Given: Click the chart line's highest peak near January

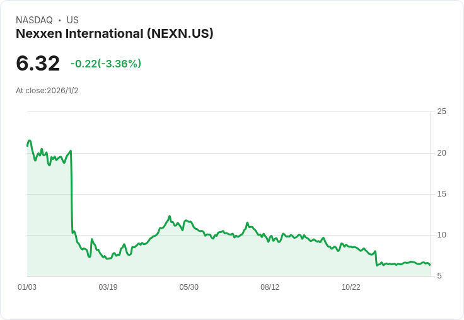Looking at the screenshot, I should tap(30, 140).
